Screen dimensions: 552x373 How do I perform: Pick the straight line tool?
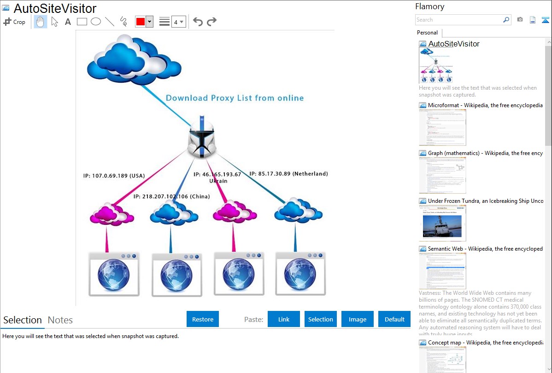coord(110,22)
